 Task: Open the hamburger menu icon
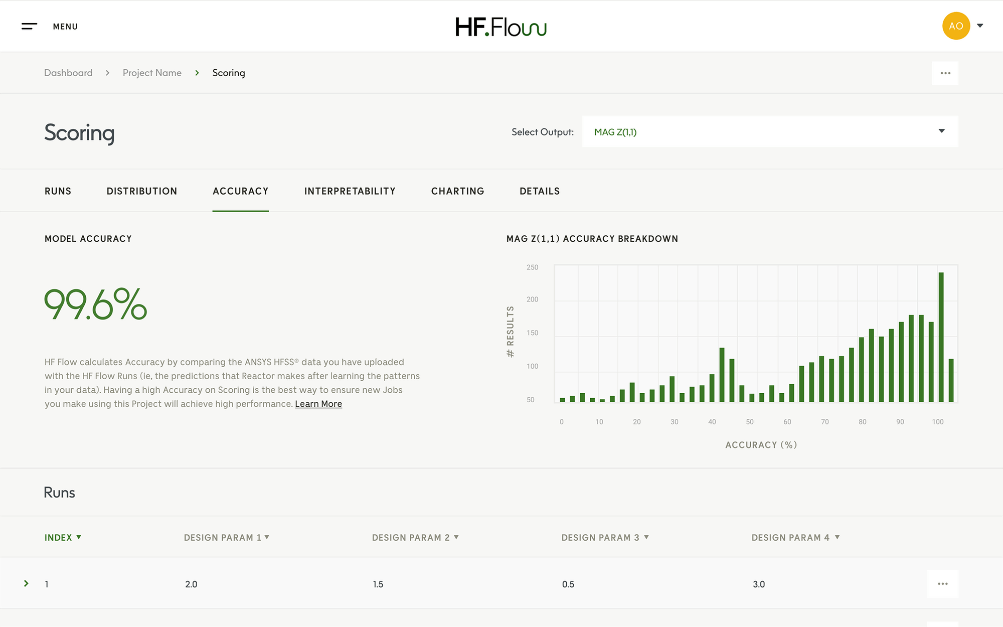pyautogui.click(x=29, y=26)
